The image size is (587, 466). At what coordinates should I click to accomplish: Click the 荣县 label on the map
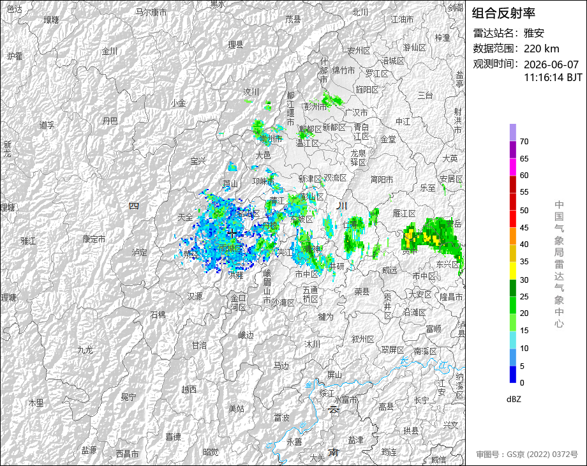tap(362, 292)
